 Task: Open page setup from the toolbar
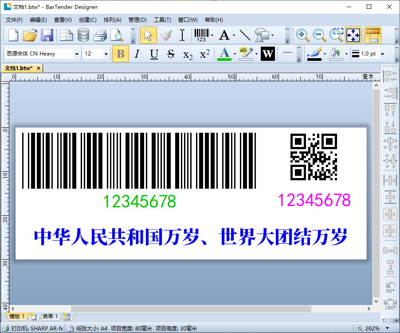[x=67, y=35]
